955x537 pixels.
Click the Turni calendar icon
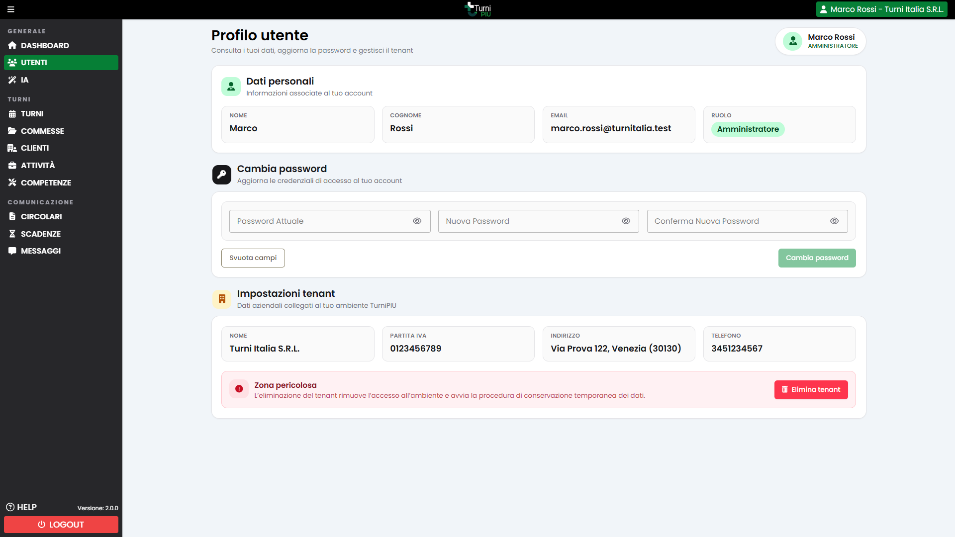12,114
